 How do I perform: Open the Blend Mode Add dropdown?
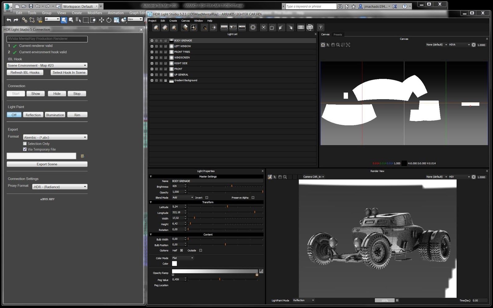click(183, 197)
